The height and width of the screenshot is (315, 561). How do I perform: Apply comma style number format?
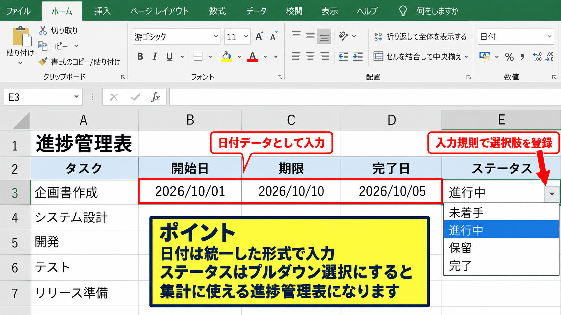point(522,57)
